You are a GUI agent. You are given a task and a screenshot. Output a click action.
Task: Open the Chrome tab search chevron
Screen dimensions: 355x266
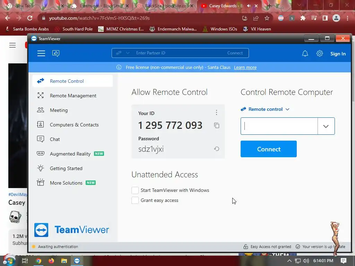(x=299, y=5)
